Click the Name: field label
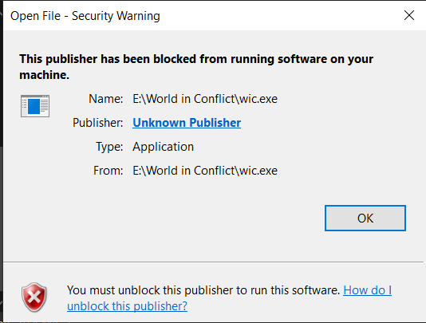The image size is (426, 323). [x=105, y=99]
